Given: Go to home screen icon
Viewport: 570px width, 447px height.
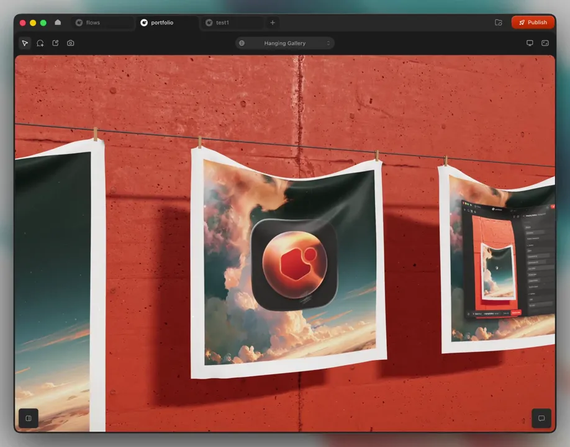Looking at the screenshot, I should point(58,22).
